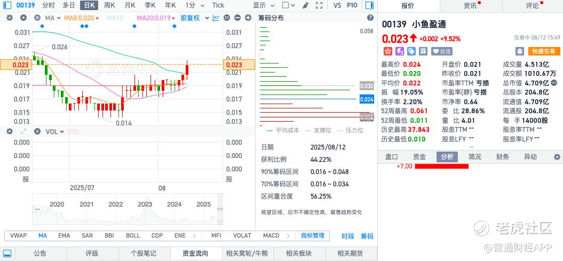Image resolution: width=563 pixels, height=261 pixels.
Task: Toggle the right quote panel
Action: point(369,5)
